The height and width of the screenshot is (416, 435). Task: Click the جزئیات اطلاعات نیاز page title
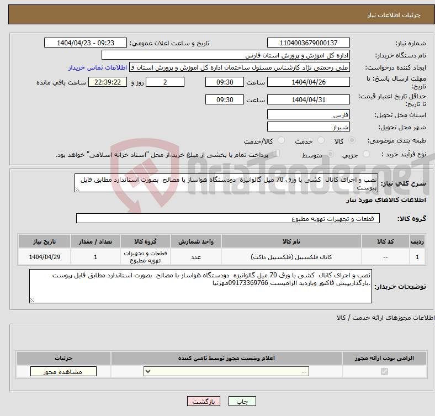click(x=394, y=15)
